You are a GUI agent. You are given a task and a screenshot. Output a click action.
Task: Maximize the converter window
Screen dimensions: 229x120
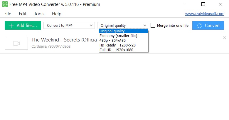[203, 4]
